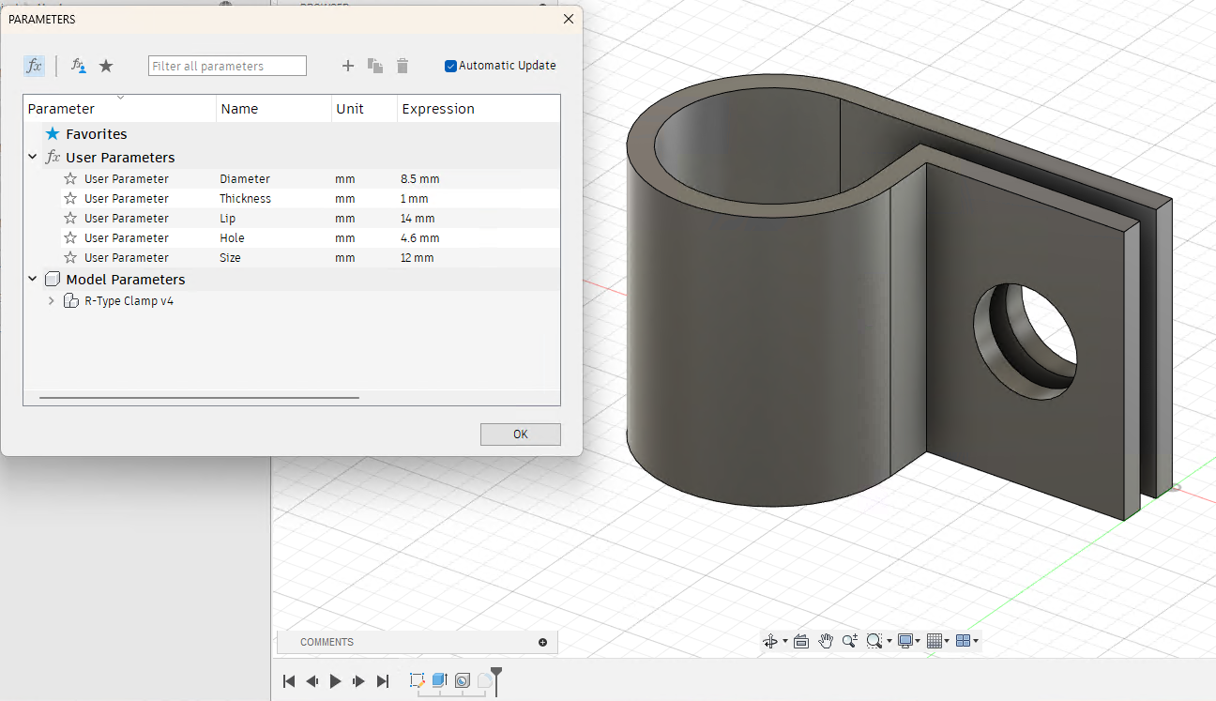Collapse the User Parameters section
Image resolution: width=1216 pixels, height=701 pixels.
coord(33,157)
